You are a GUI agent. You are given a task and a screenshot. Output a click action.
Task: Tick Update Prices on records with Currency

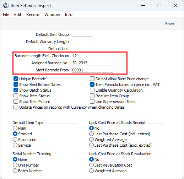coord(16,107)
